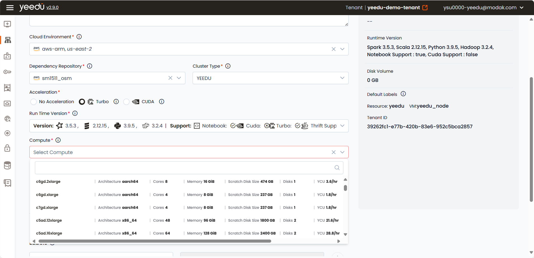Click the yeedu-demo-tenant name

pyautogui.click(x=394, y=8)
